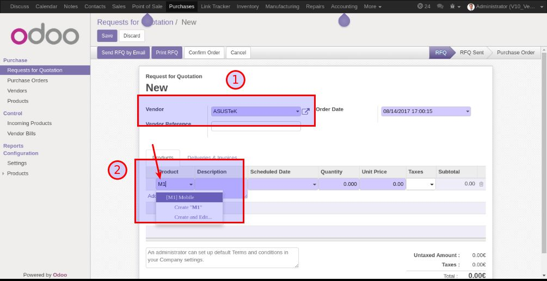
Task: Choose "Create and Edit..." in product dropdown
Action: pos(193,217)
